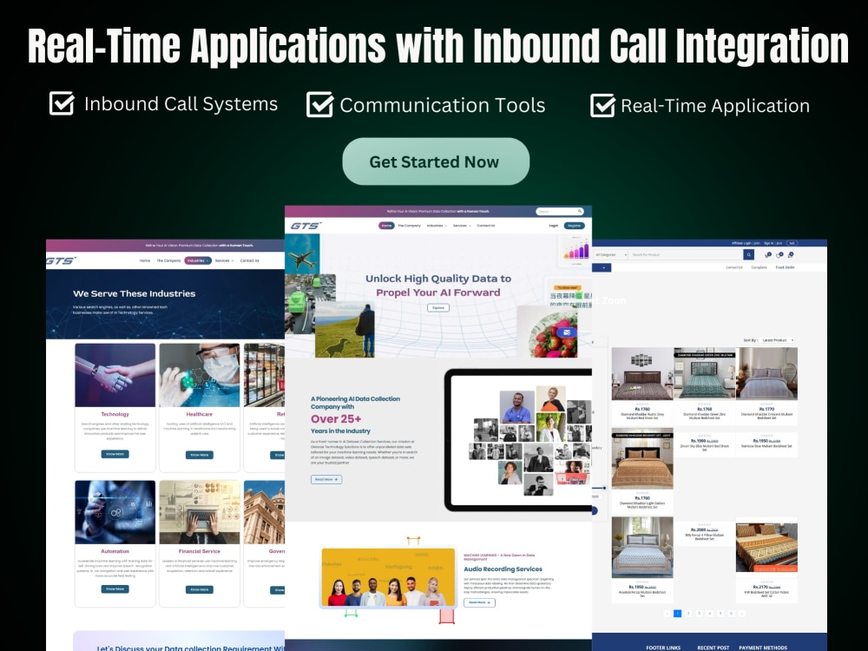The height and width of the screenshot is (651, 868).
Task: Click Read More under Audio Recording Services
Action: pos(479,602)
